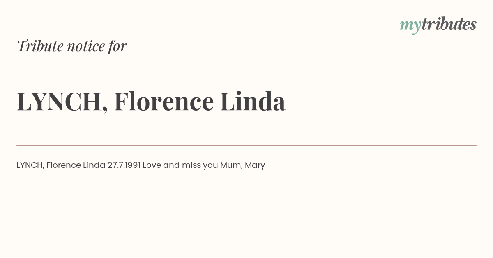
Task: Click the small "LYNCH," in the notice body
Action: (x=30, y=165)
